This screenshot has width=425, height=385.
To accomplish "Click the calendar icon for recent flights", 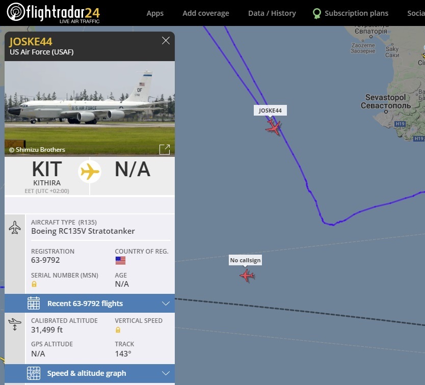I will 34,304.
